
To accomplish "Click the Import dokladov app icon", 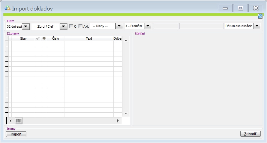I will (x=7, y=8).
